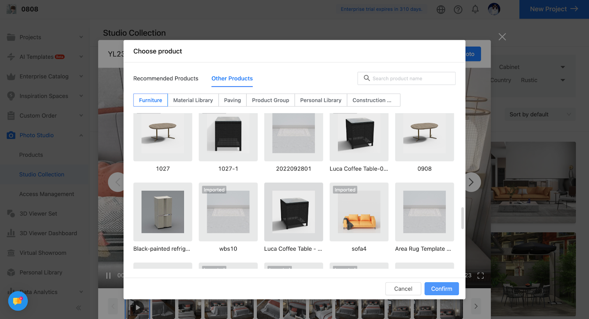Click the Cancel button
589x319 pixels.
click(403, 289)
